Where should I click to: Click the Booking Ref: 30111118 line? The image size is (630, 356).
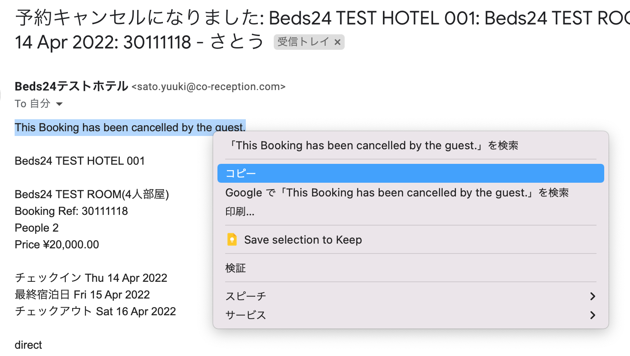coord(71,211)
